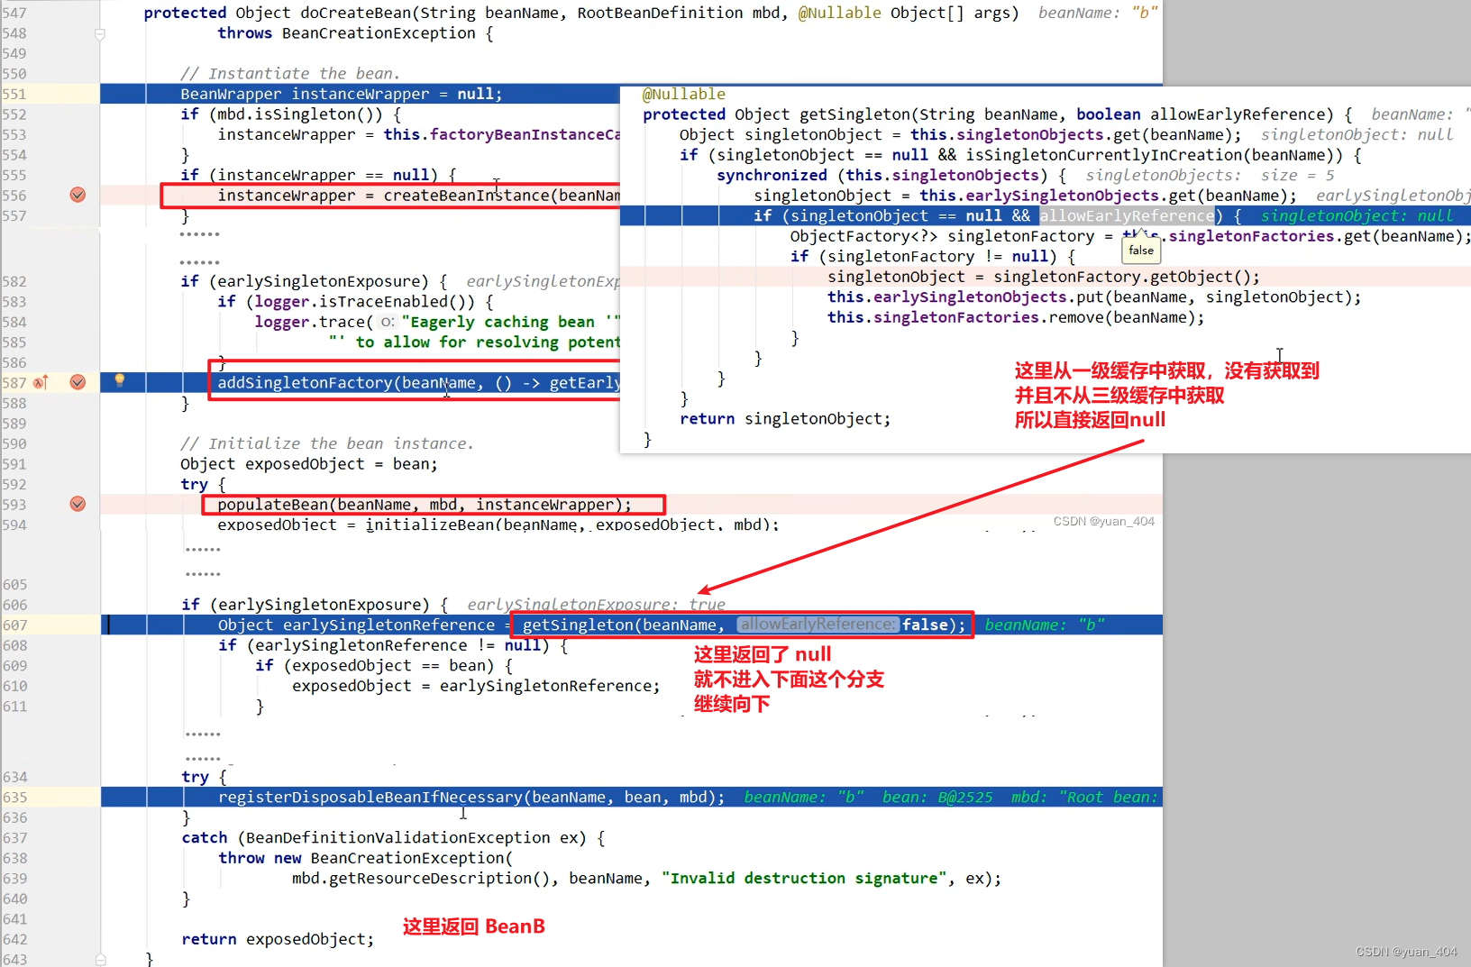This screenshot has width=1471, height=967.
Task: Click 'initializeBean' call on line 594
Action: (429, 525)
